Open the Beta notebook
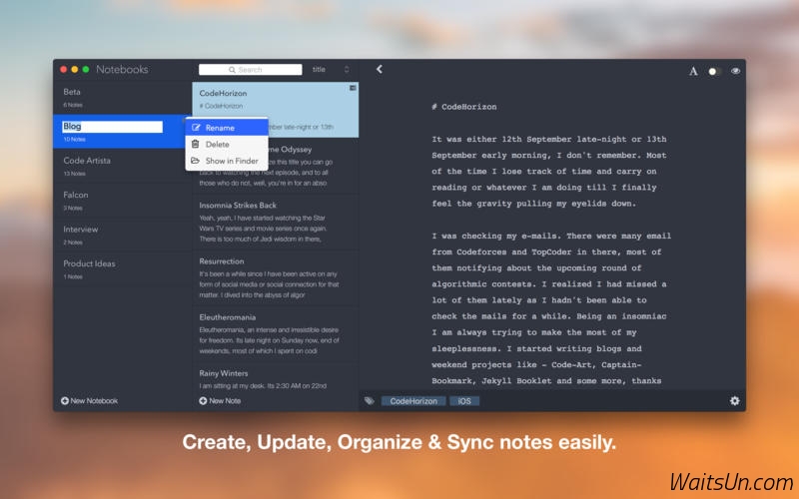The width and height of the screenshot is (799, 499). [x=122, y=97]
